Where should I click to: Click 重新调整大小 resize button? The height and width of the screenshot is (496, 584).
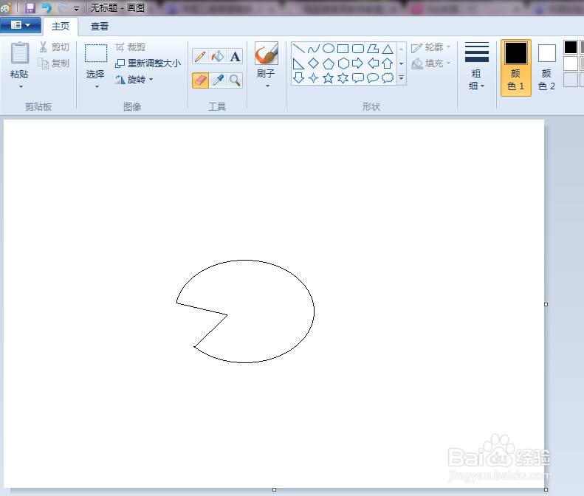point(148,63)
